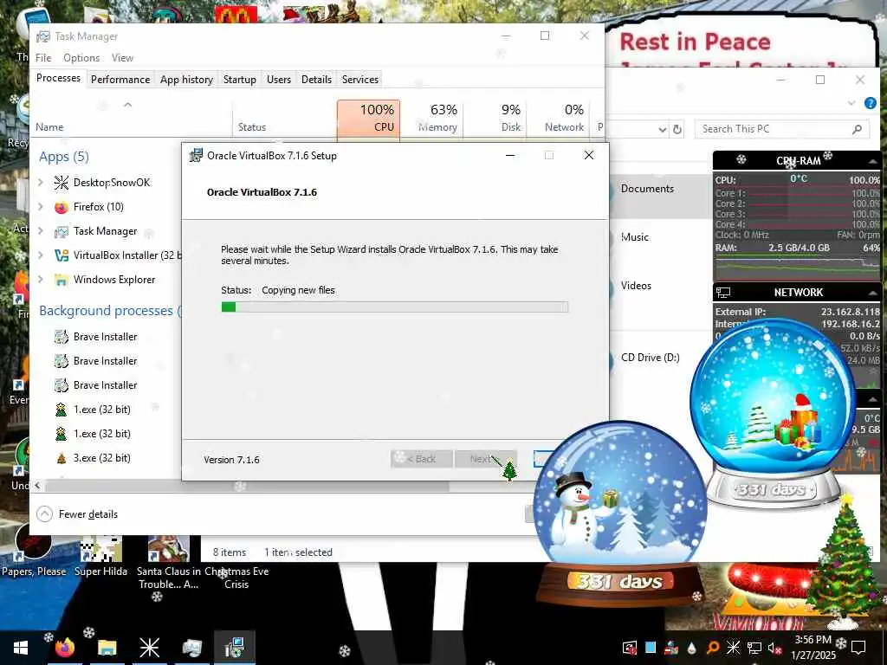Switch to the Performance tab in Task Manager

point(120,79)
